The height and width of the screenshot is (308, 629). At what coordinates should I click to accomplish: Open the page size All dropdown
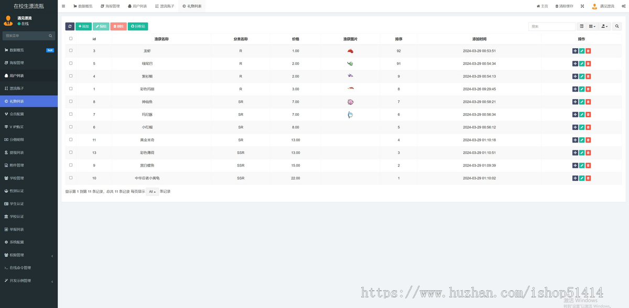click(152, 192)
